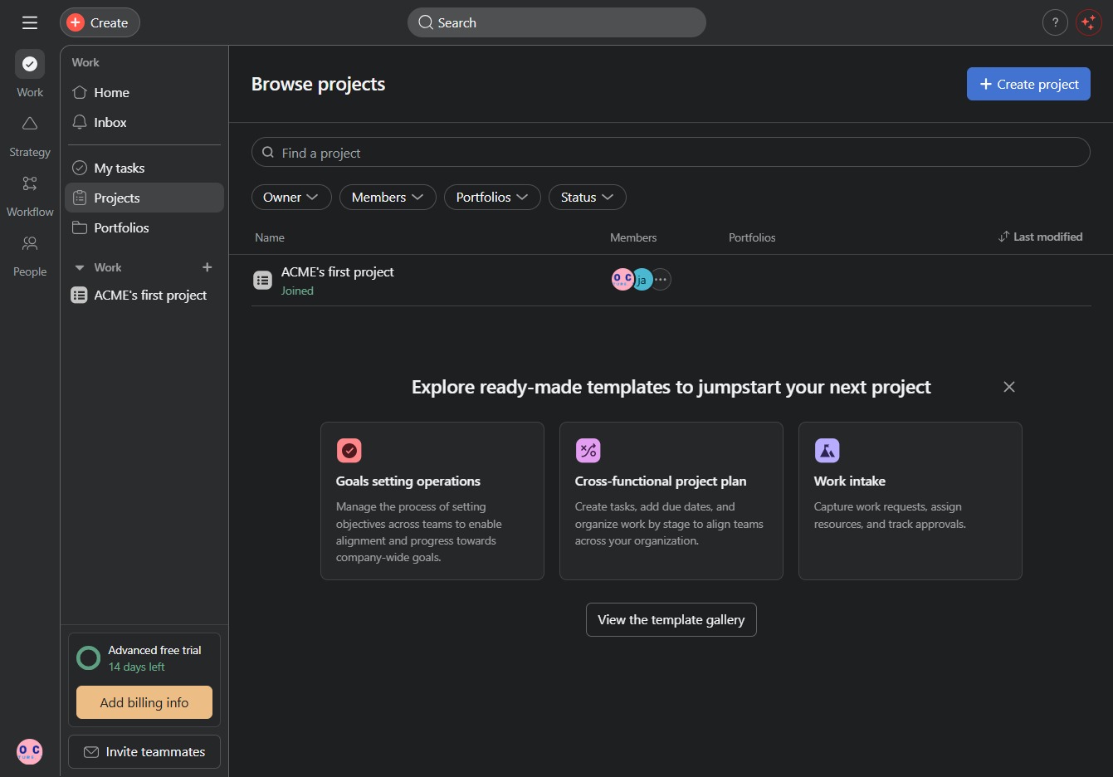Click the Create project button
The width and height of the screenshot is (1113, 777).
click(x=1028, y=84)
